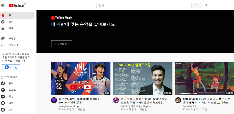Click the Subscriptions (구독) icon
The height and width of the screenshot is (114, 234).
tap(3, 28)
